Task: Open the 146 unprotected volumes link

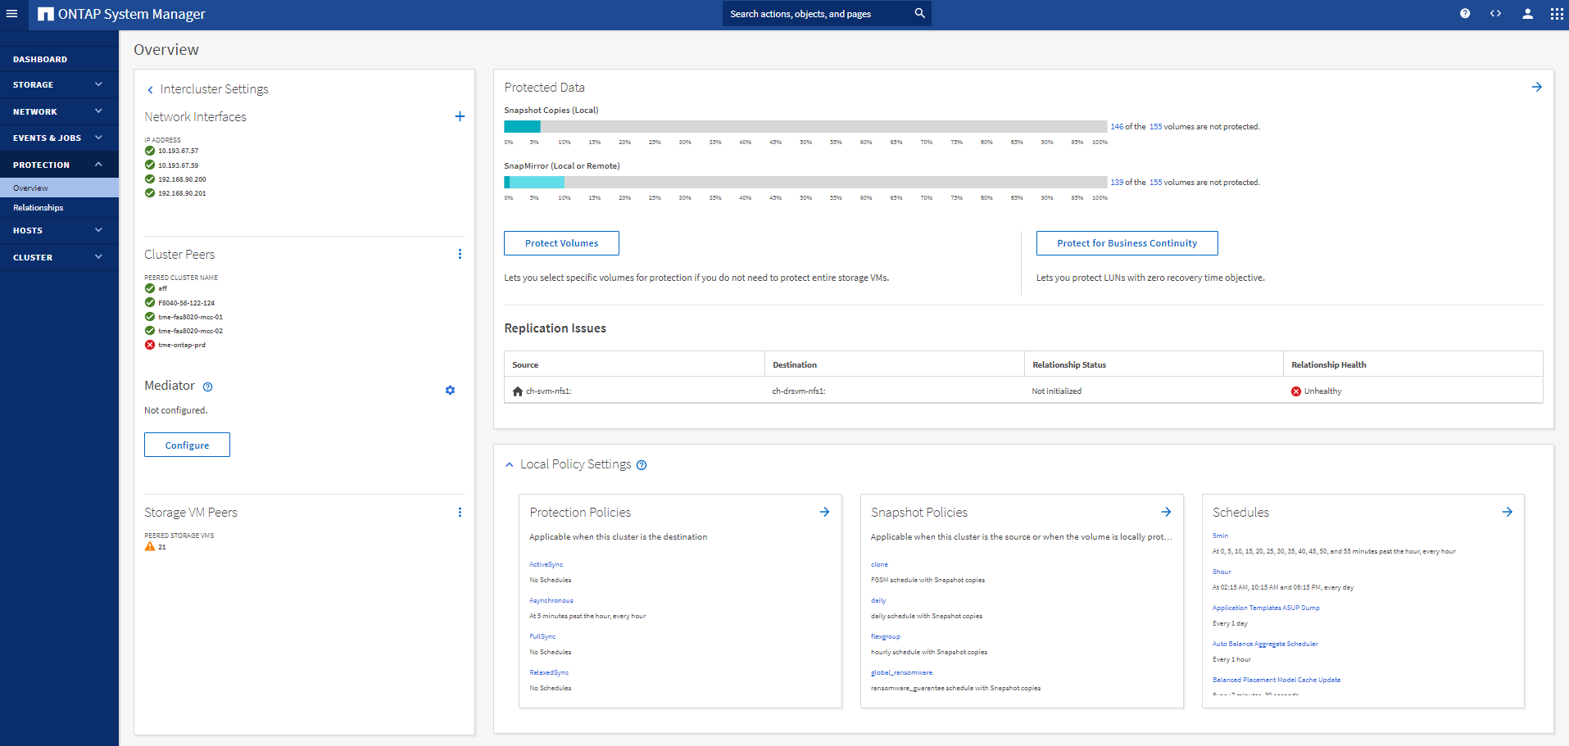Action: pos(1117,127)
